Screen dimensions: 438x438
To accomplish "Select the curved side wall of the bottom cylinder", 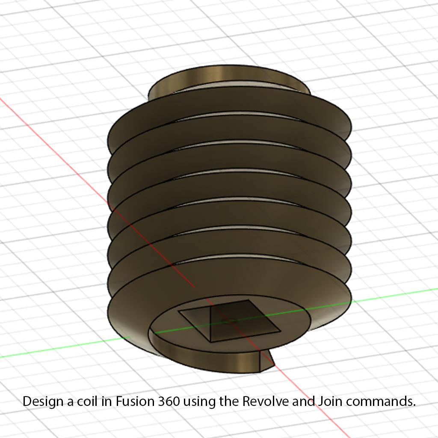I will coord(205,360).
